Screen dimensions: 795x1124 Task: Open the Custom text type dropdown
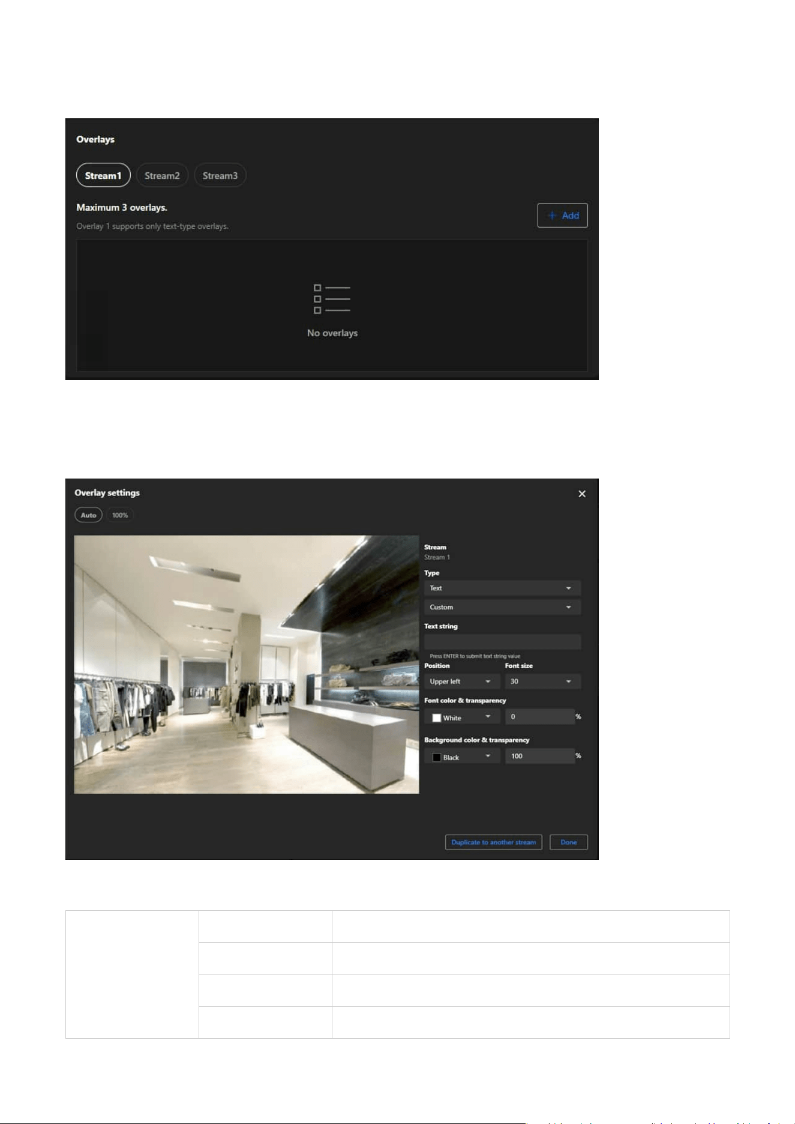click(502, 607)
